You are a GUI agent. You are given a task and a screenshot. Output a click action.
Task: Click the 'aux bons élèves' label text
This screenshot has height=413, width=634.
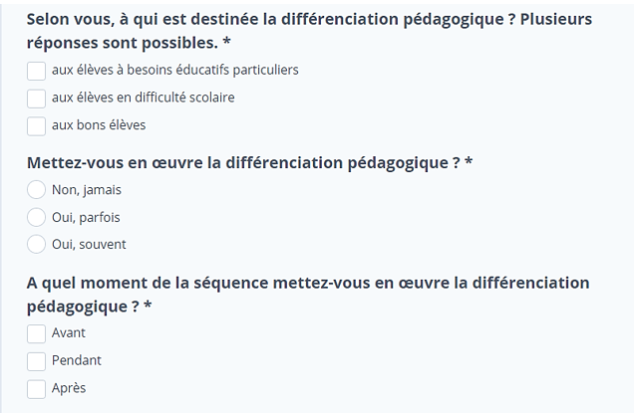point(99,126)
